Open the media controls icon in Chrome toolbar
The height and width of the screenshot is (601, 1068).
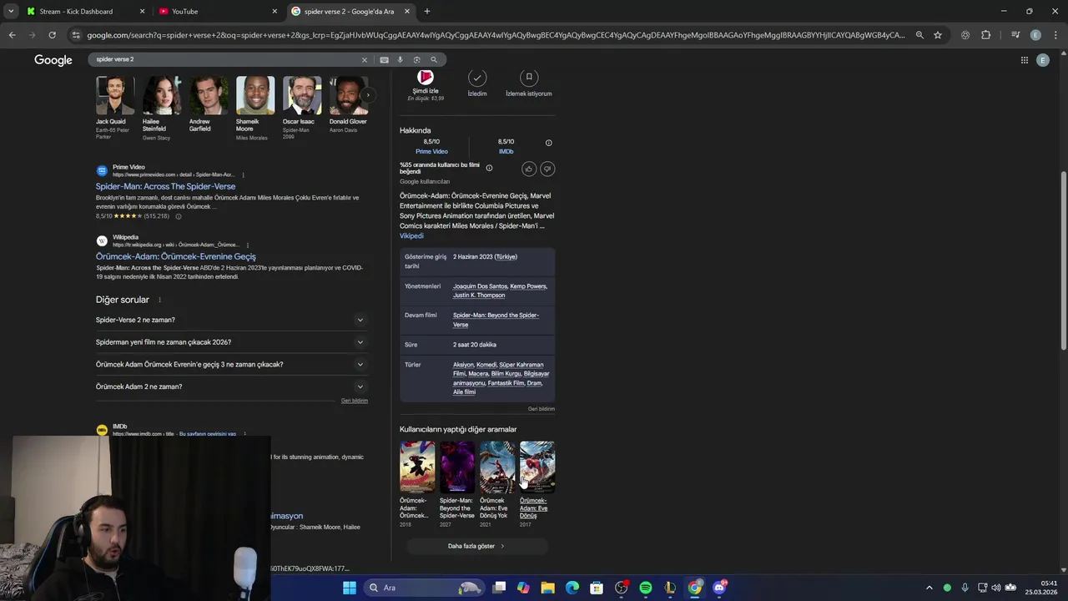[x=1015, y=35]
